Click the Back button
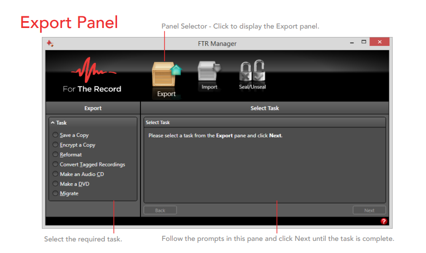Viewport: 426px width, 253px height. [x=161, y=210]
